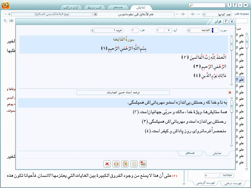
Task: Close the علم الأخلاق إلى نيقوماخوس book tab
Action: (x=95, y=14)
